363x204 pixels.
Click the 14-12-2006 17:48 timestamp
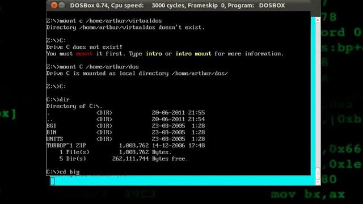click(x=178, y=146)
